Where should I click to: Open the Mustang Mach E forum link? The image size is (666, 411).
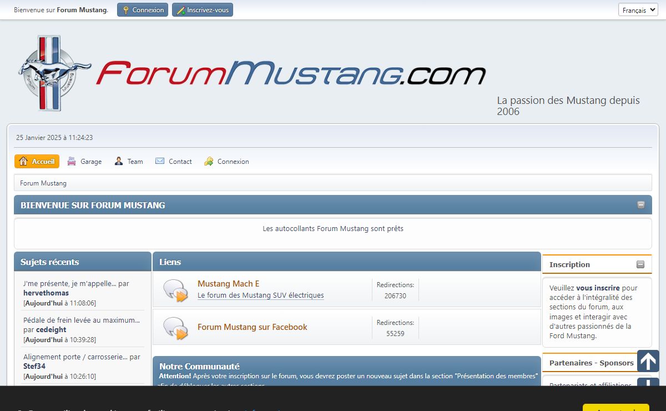(228, 284)
